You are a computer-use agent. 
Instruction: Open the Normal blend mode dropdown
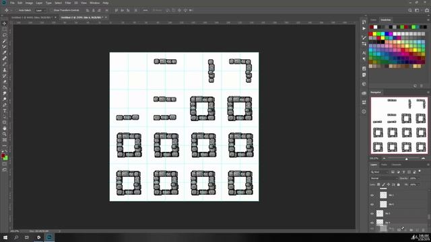pyautogui.click(x=384, y=178)
